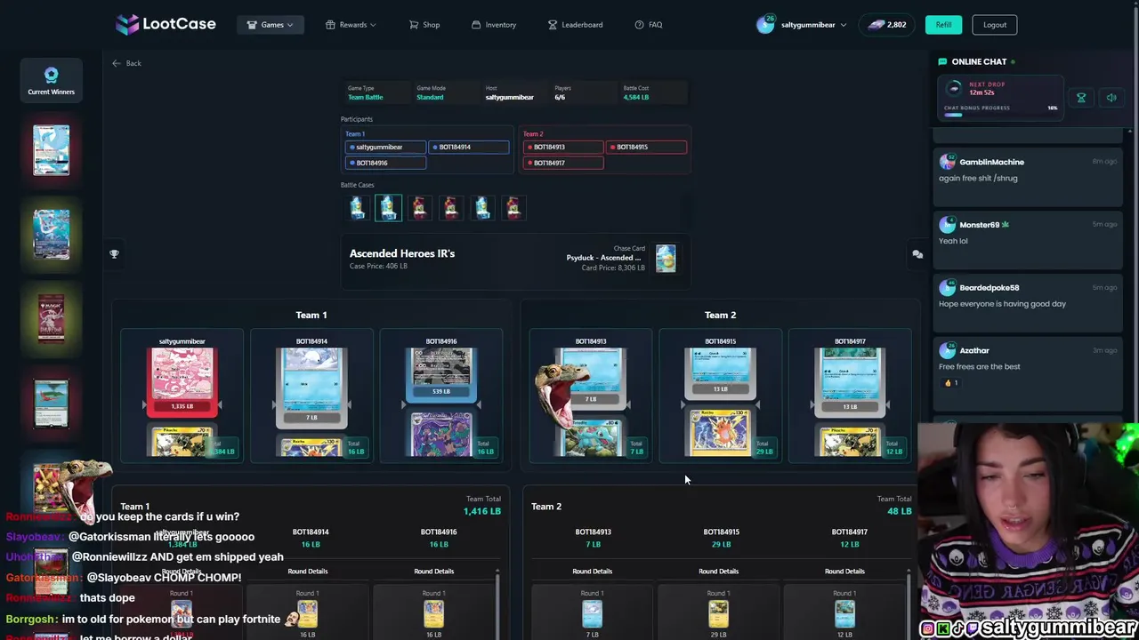This screenshot has height=640, width=1139.
Task: Click Team 2 round details scrollbar
Action: tap(909, 603)
